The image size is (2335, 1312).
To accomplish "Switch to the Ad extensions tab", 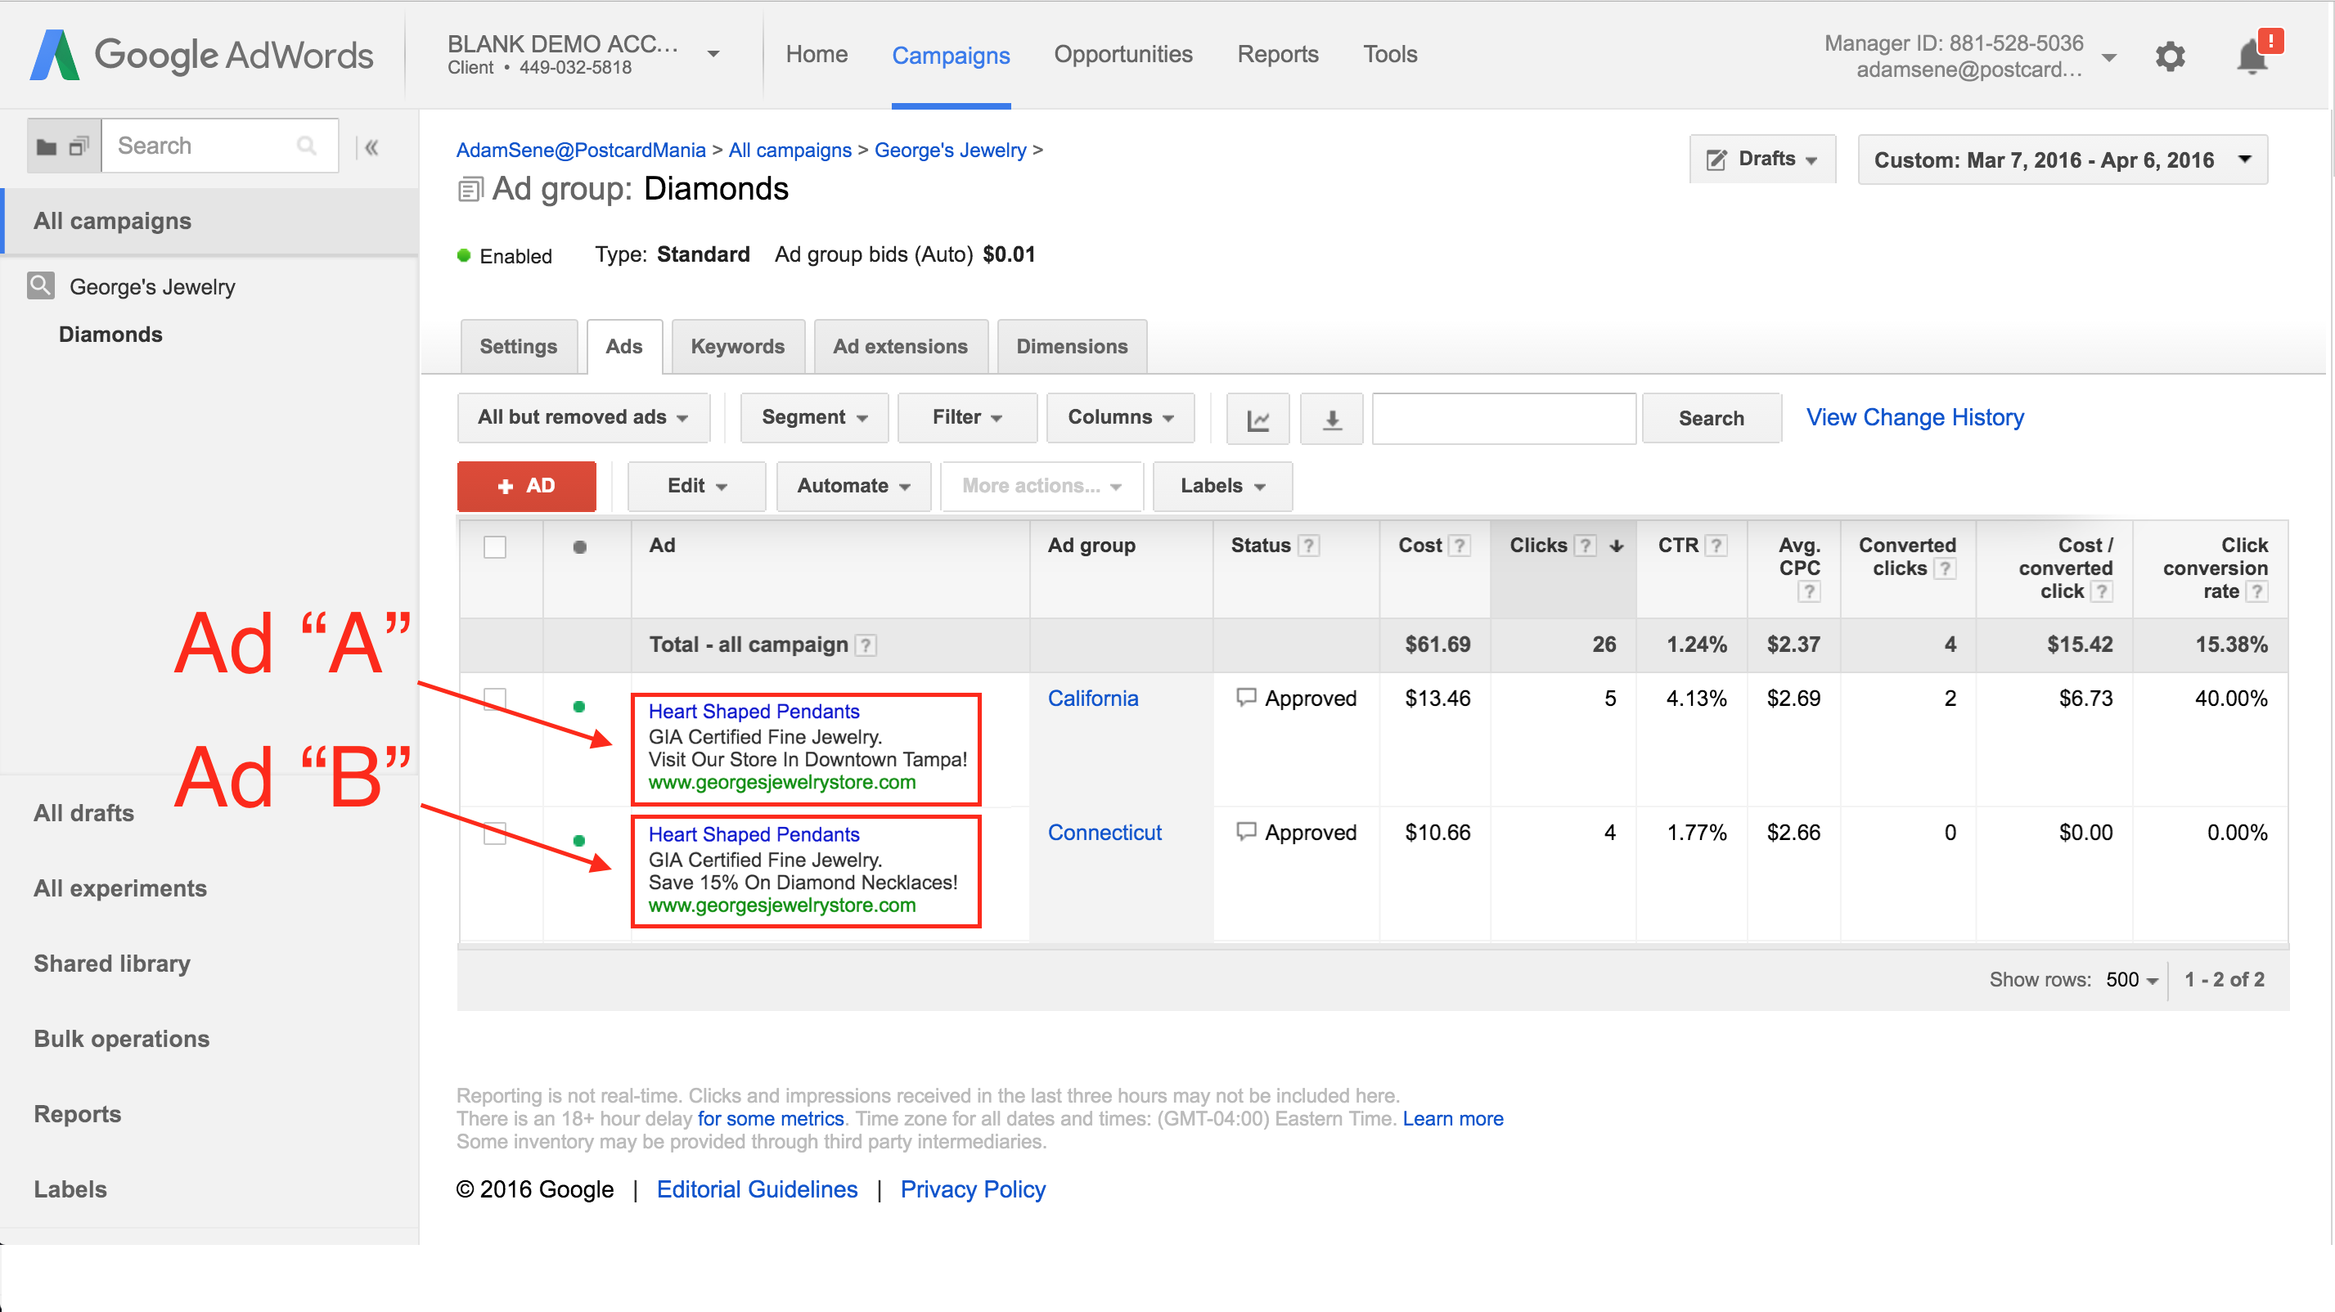I will point(901,347).
